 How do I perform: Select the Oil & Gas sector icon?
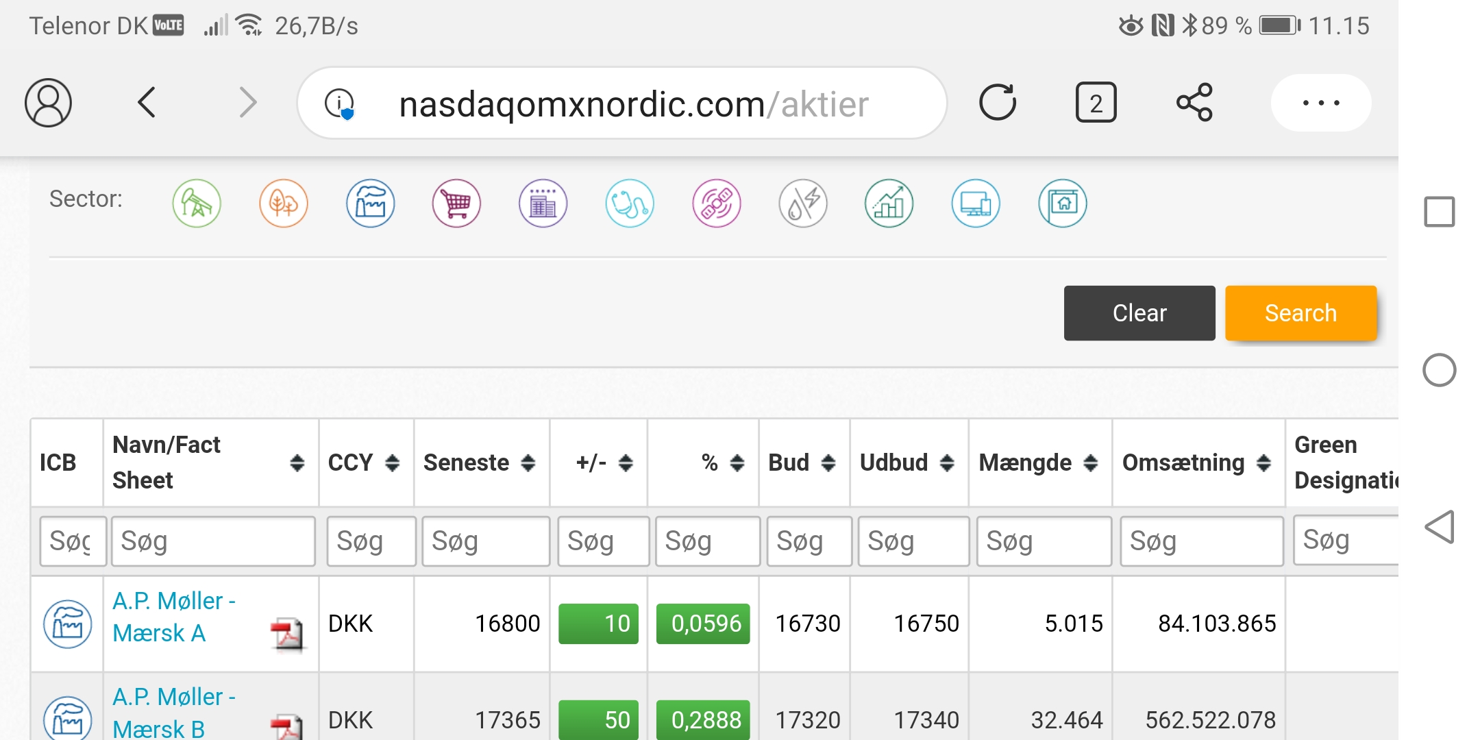click(x=197, y=203)
